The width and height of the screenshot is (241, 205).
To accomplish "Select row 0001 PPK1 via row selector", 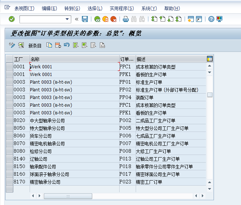I will pyautogui.click(x=10, y=74).
